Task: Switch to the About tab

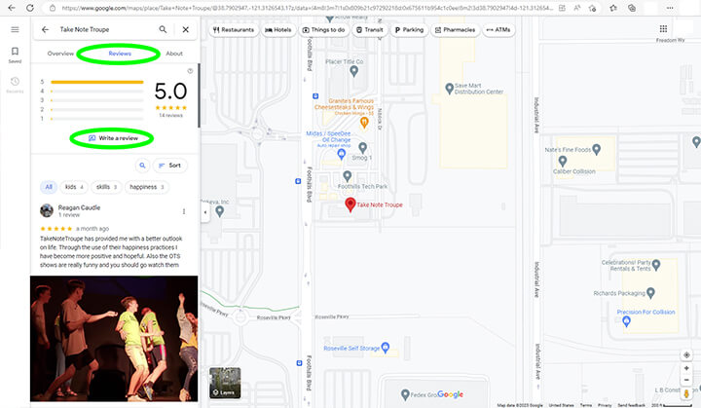Action: (x=174, y=54)
